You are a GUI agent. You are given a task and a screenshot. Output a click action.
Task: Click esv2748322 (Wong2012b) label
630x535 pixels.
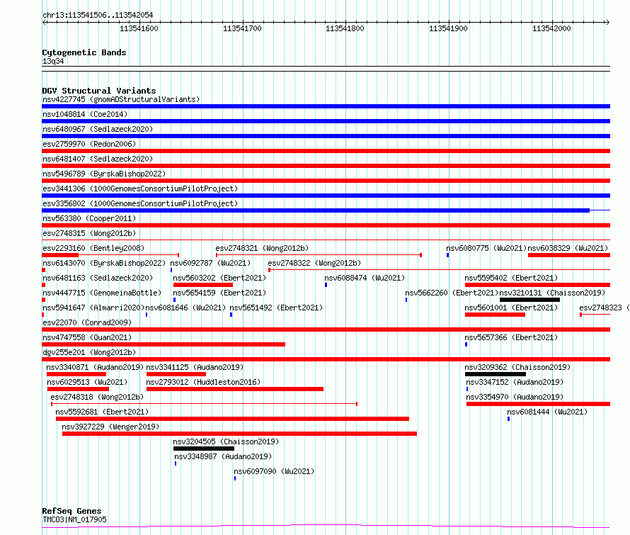pos(314,263)
